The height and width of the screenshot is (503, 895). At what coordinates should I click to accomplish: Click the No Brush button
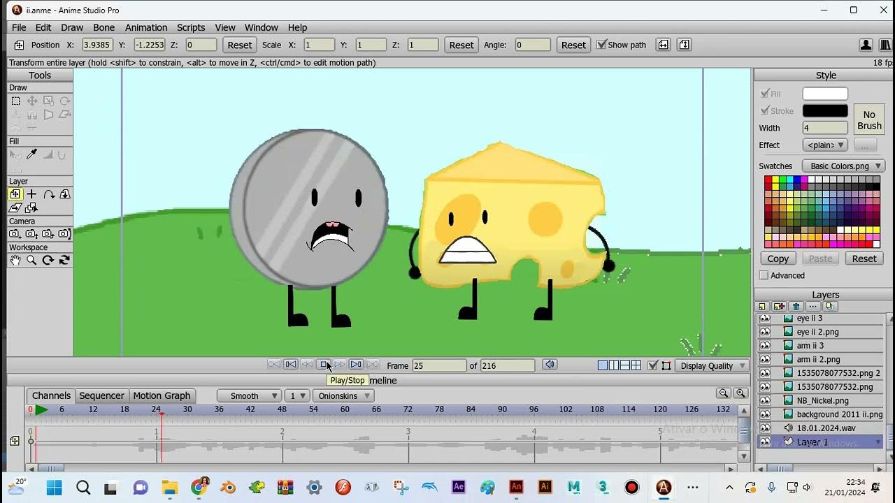coord(869,119)
